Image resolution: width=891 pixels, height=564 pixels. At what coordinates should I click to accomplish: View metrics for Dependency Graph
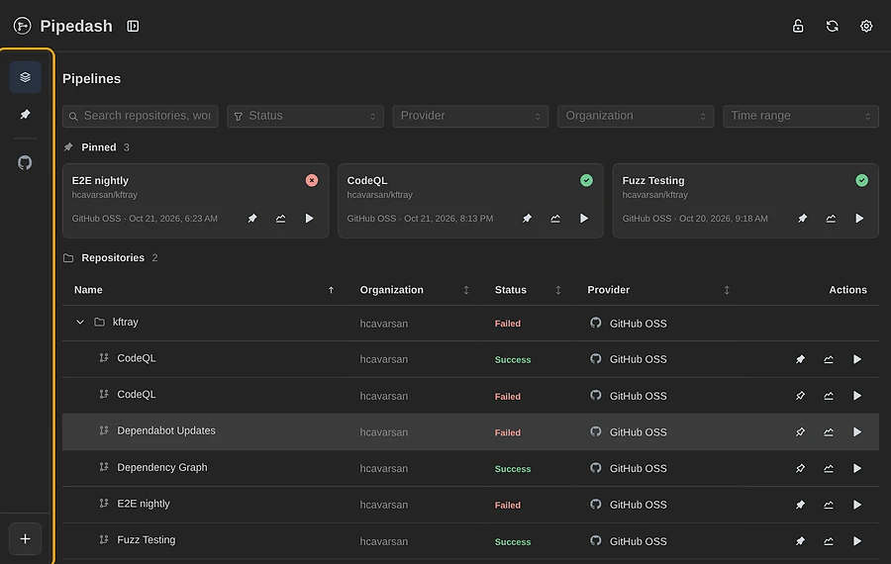(x=829, y=469)
